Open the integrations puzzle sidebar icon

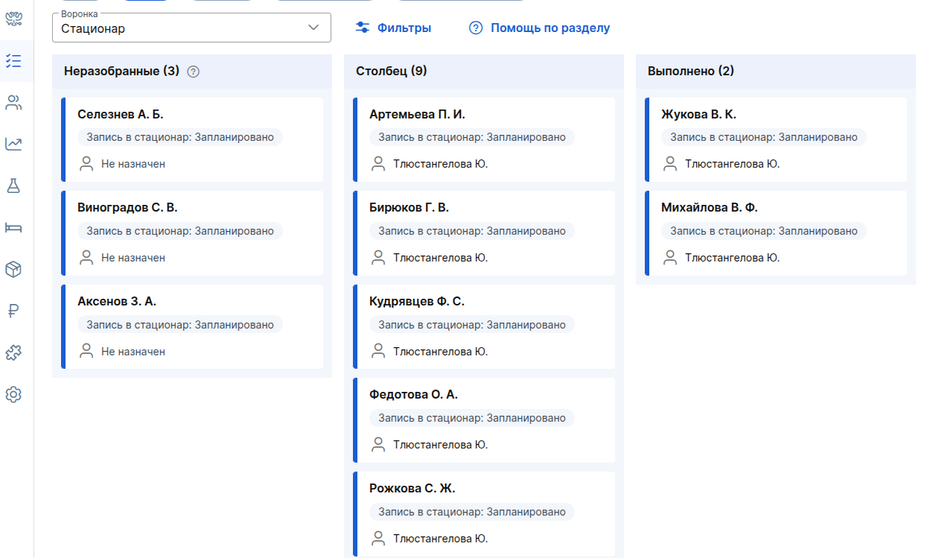pyautogui.click(x=13, y=352)
